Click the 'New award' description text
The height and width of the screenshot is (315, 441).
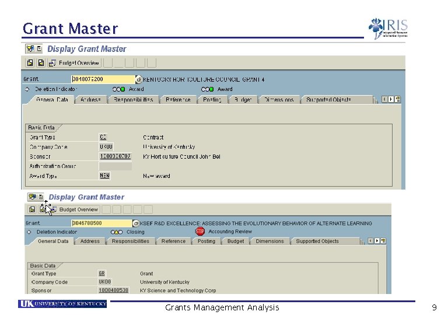coord(156,176)
